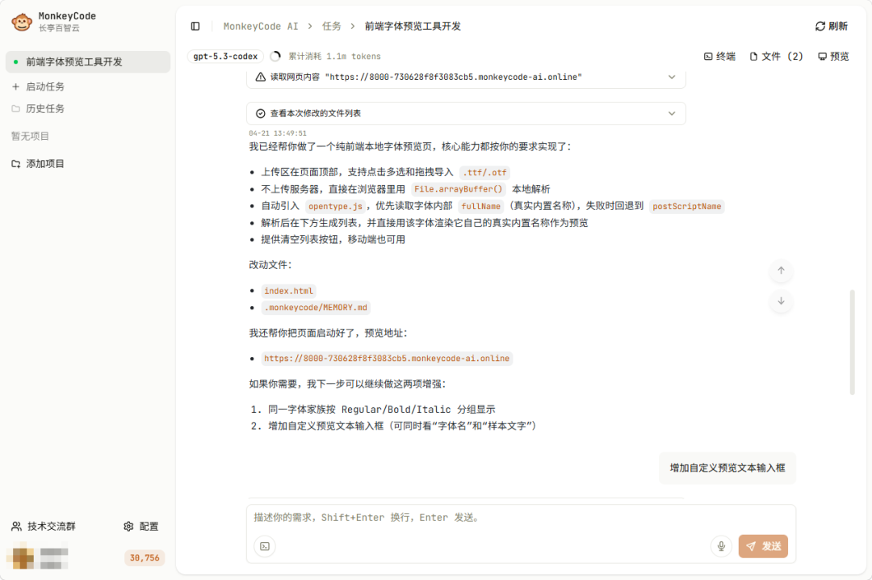Viewport: 872px width, 580px height.
Task: Open the 文件（2）files panel
Action: pos(775,57)
